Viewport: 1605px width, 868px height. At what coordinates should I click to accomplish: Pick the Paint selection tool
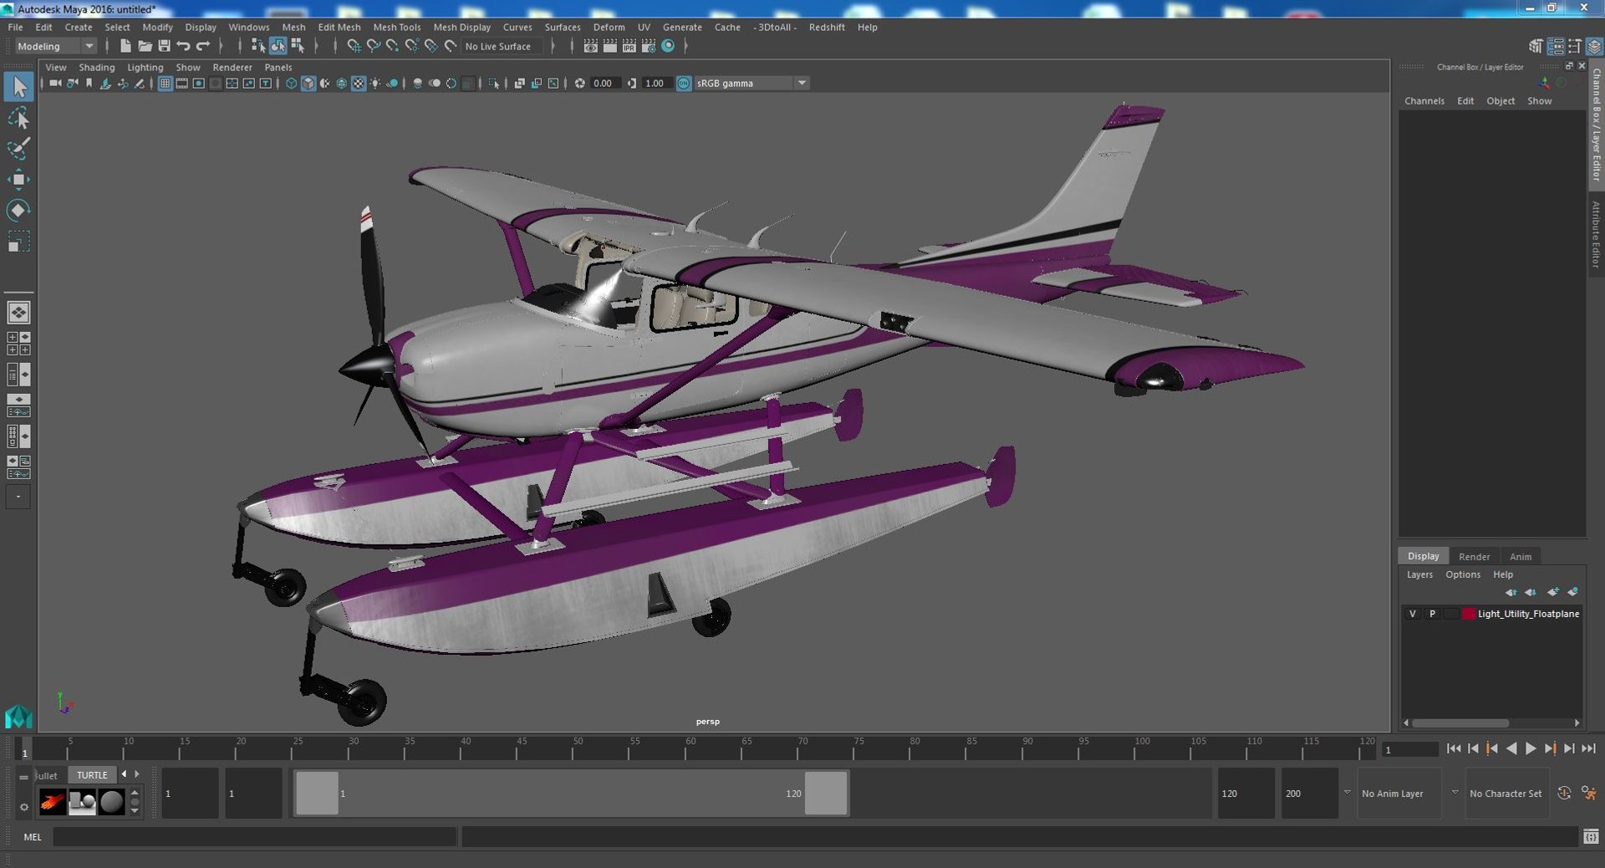[x=18, y=149]
